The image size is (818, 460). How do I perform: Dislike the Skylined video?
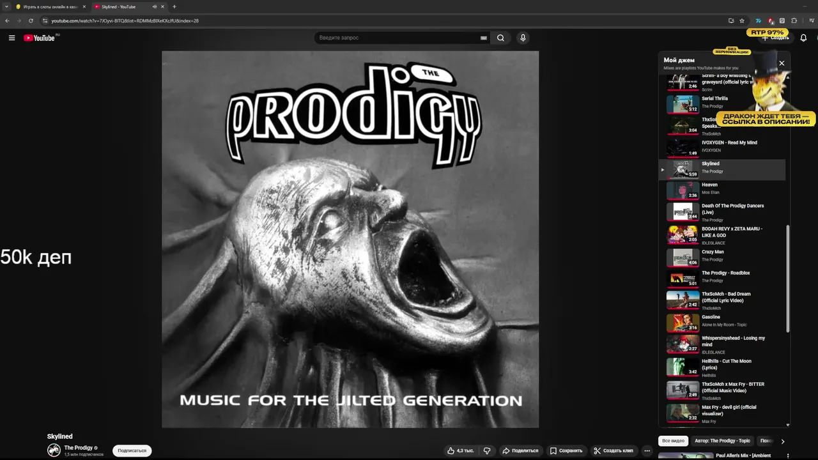coord(487,450)
